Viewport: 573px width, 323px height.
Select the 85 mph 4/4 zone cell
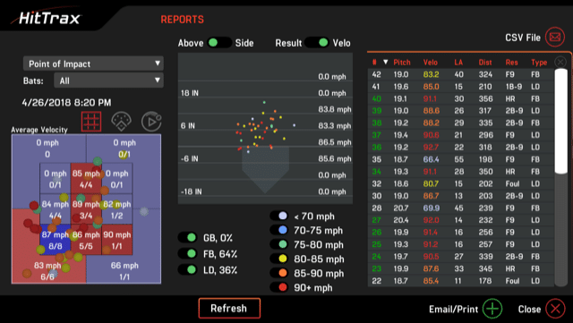tap(86, 179)
